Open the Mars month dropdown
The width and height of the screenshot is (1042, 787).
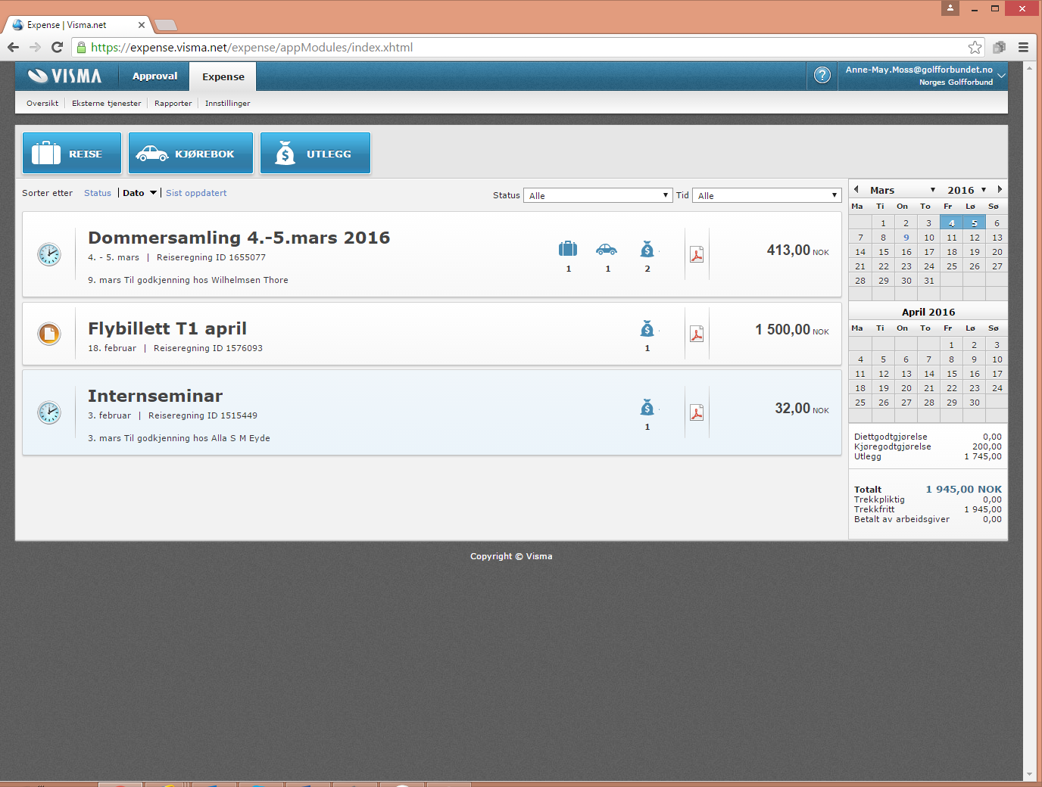tap(903, 190)
